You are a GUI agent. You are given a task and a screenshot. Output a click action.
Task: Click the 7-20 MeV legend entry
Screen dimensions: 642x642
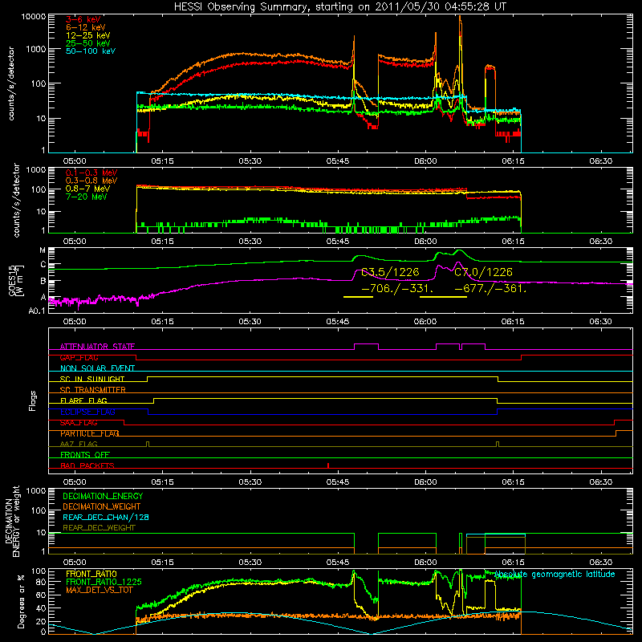(87, 197)
